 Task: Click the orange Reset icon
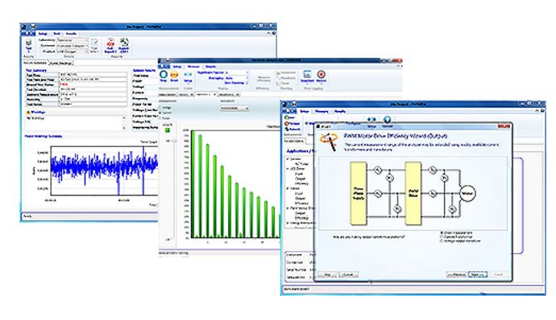click(174, 75)
